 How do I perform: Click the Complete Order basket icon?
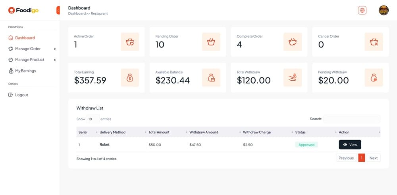(293, 42)
